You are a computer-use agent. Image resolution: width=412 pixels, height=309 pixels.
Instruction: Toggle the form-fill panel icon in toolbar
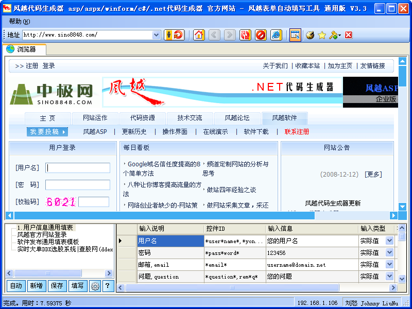295,35
